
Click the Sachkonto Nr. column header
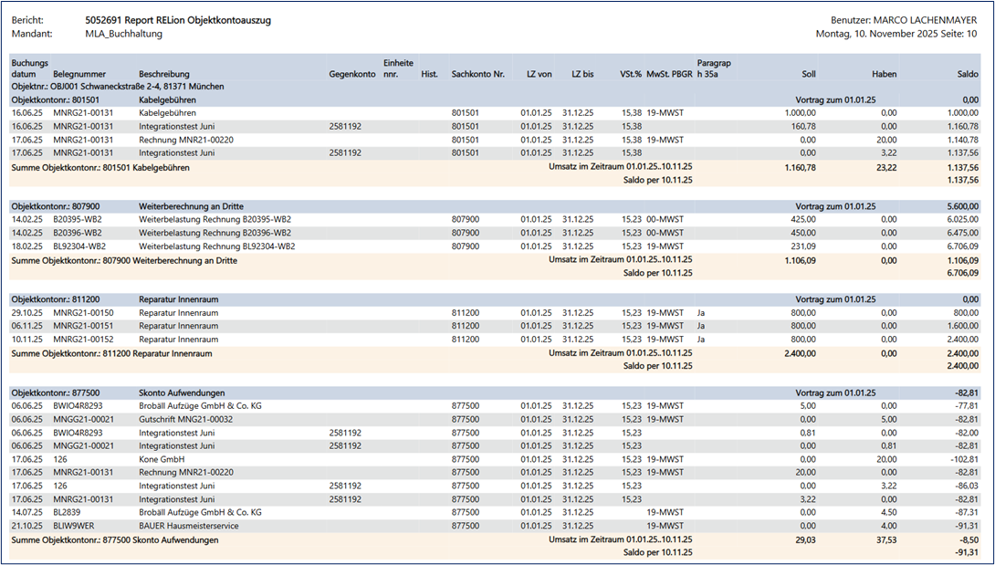477,74
